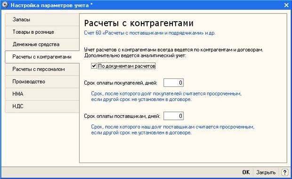Focus the Срок оплаты поставщикам days field
The height and width of the screenshot is (179, 292).
point(173,116)
